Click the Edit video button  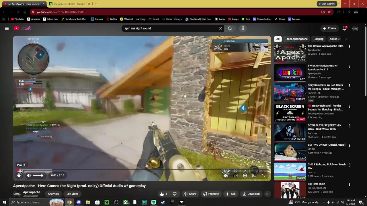72,194
